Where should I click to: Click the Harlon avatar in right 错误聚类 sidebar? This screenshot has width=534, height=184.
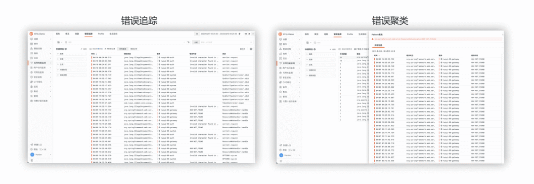281,155
